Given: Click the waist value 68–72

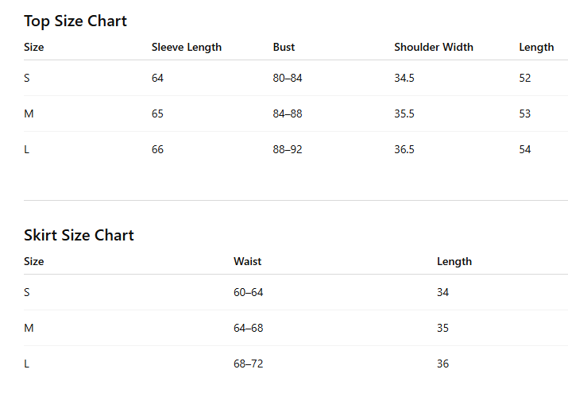Looking at the screenshot, I should pyautogui.click(x=248, y=364).
